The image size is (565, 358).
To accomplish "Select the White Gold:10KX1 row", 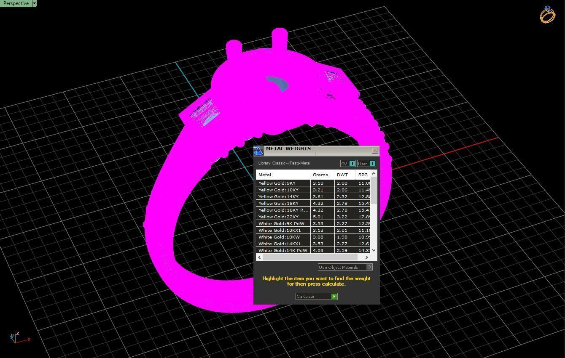I will click(313, 230).
